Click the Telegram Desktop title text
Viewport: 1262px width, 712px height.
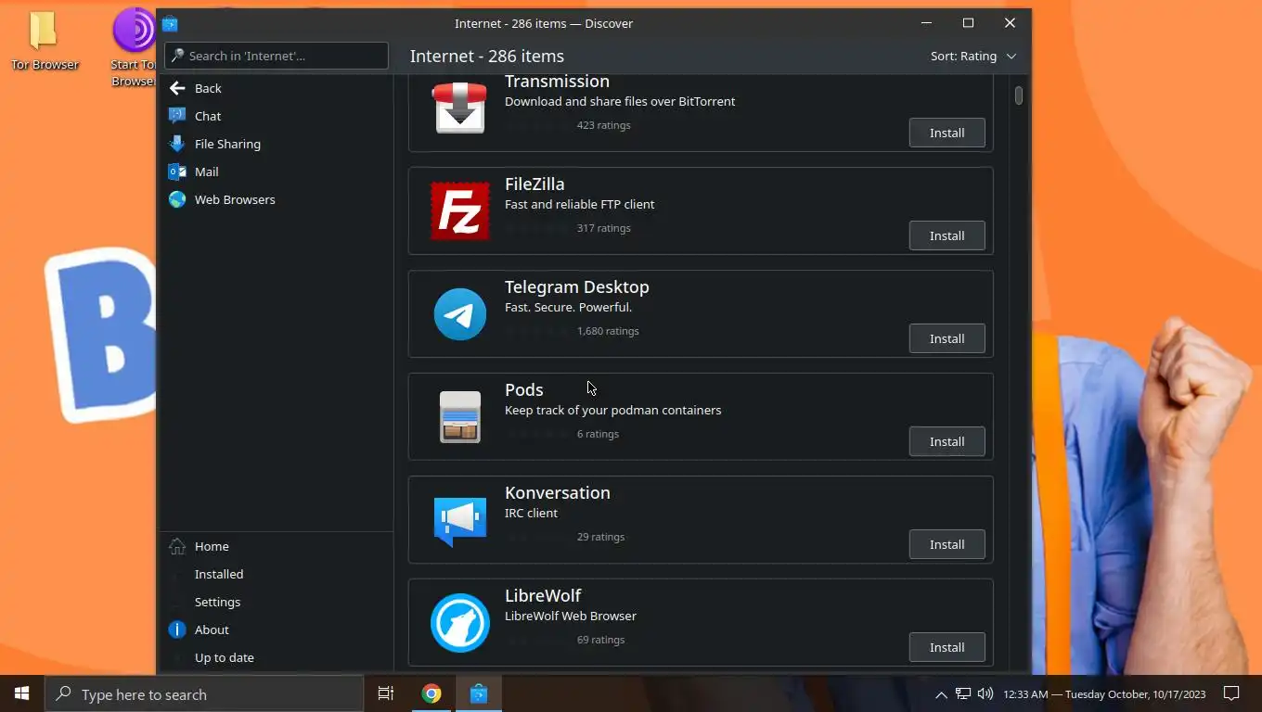click(576, 286)
